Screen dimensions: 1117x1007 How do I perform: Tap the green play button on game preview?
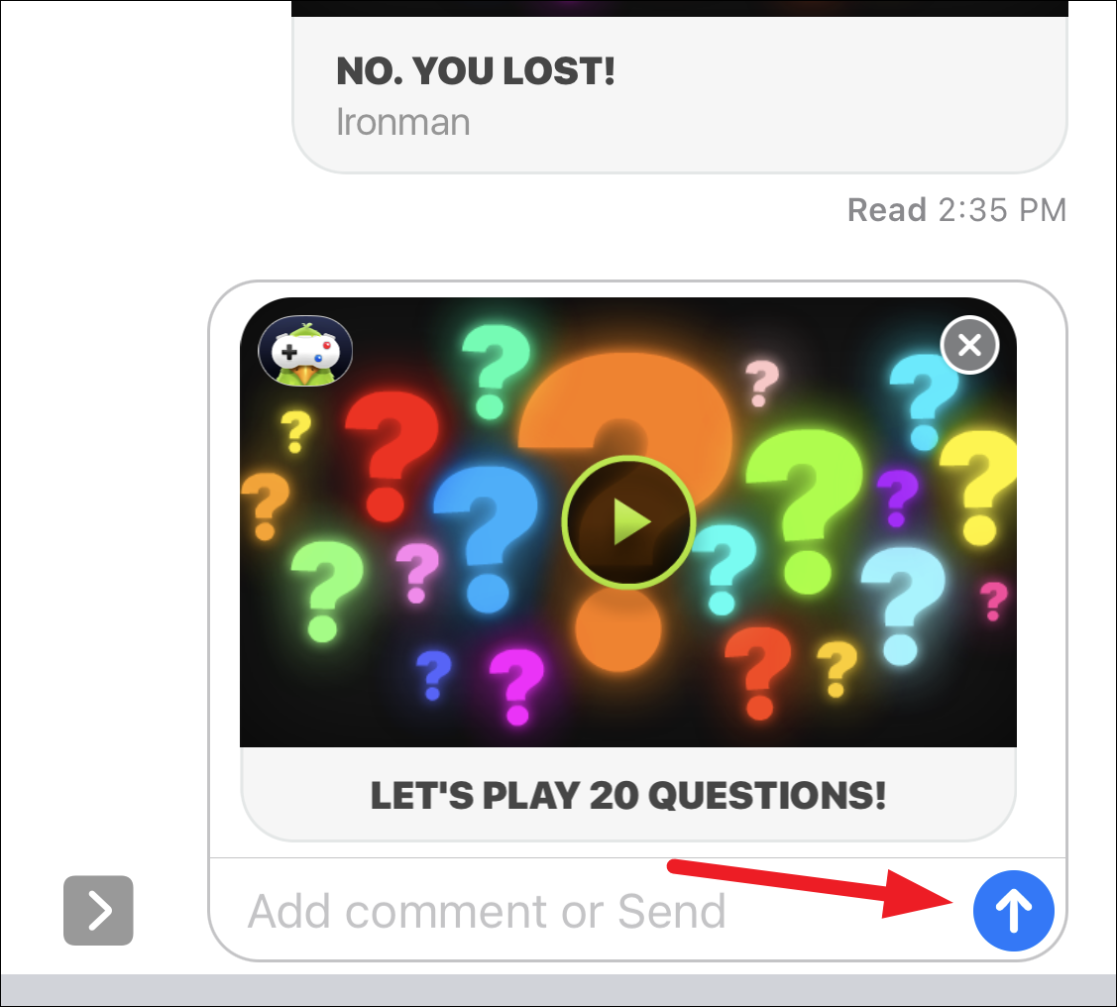click(627, 522)
